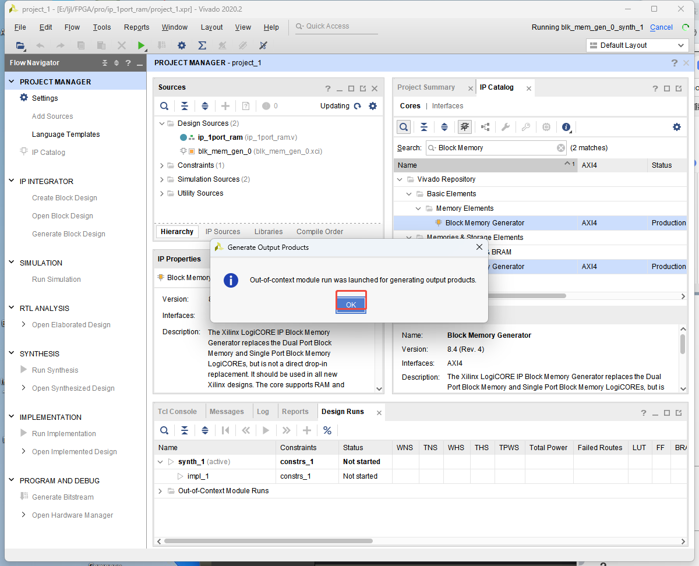Clear the Block Memory search field
Image resolution: width=699 pixels, height=566 pixels.
click(x=561, y=148)
